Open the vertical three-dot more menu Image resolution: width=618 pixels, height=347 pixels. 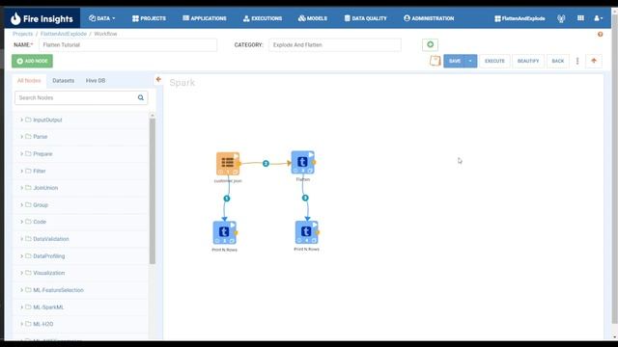coord(577,61)
